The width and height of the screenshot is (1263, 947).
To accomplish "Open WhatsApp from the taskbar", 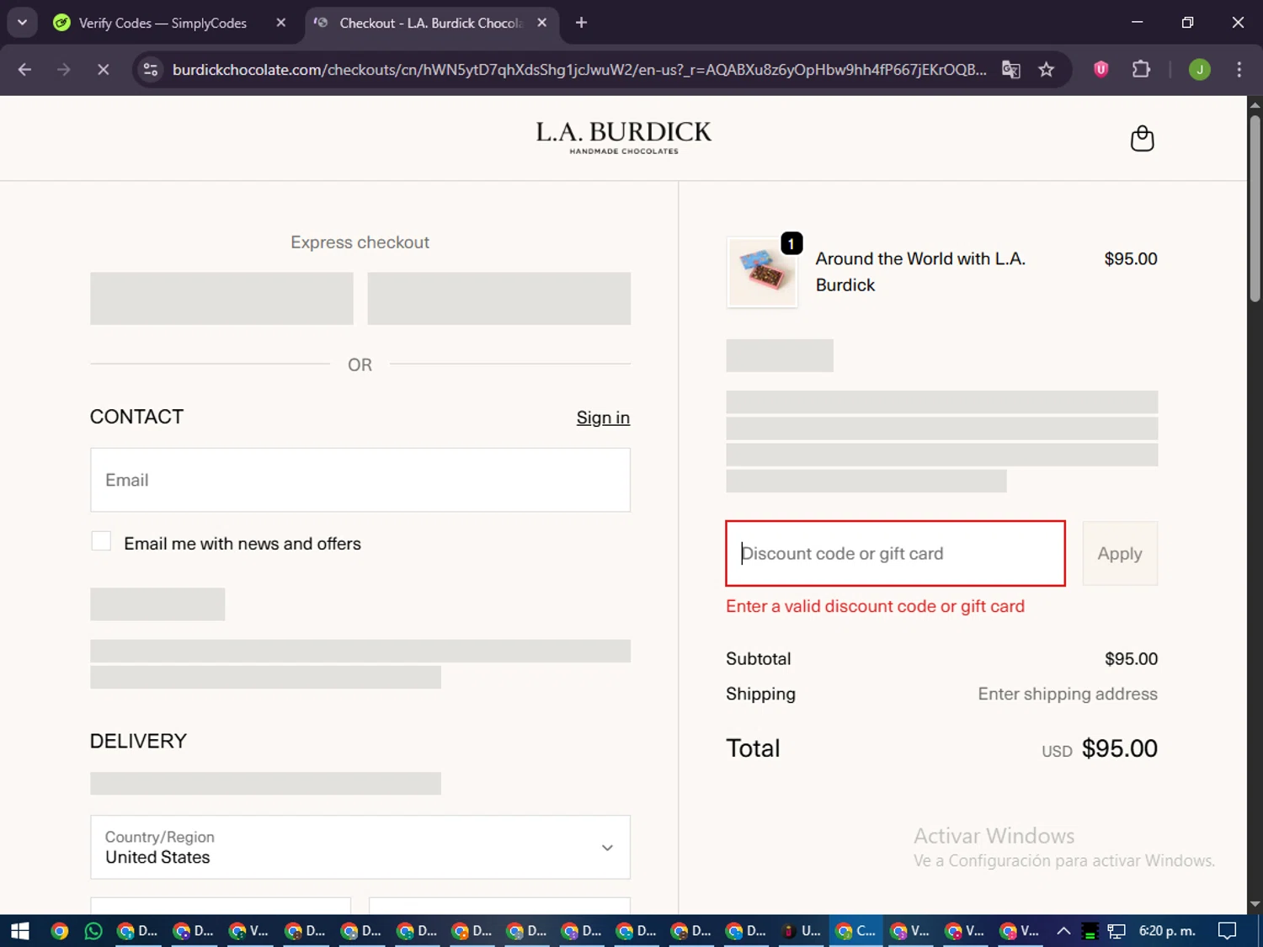I will click(x=93, y=930).
